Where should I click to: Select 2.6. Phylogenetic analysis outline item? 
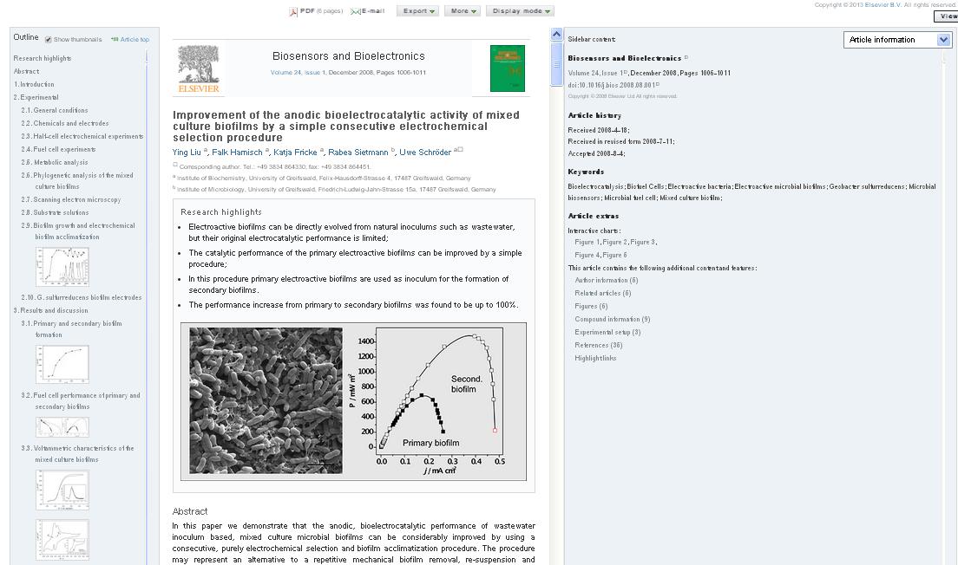click(x=77, y=181)
